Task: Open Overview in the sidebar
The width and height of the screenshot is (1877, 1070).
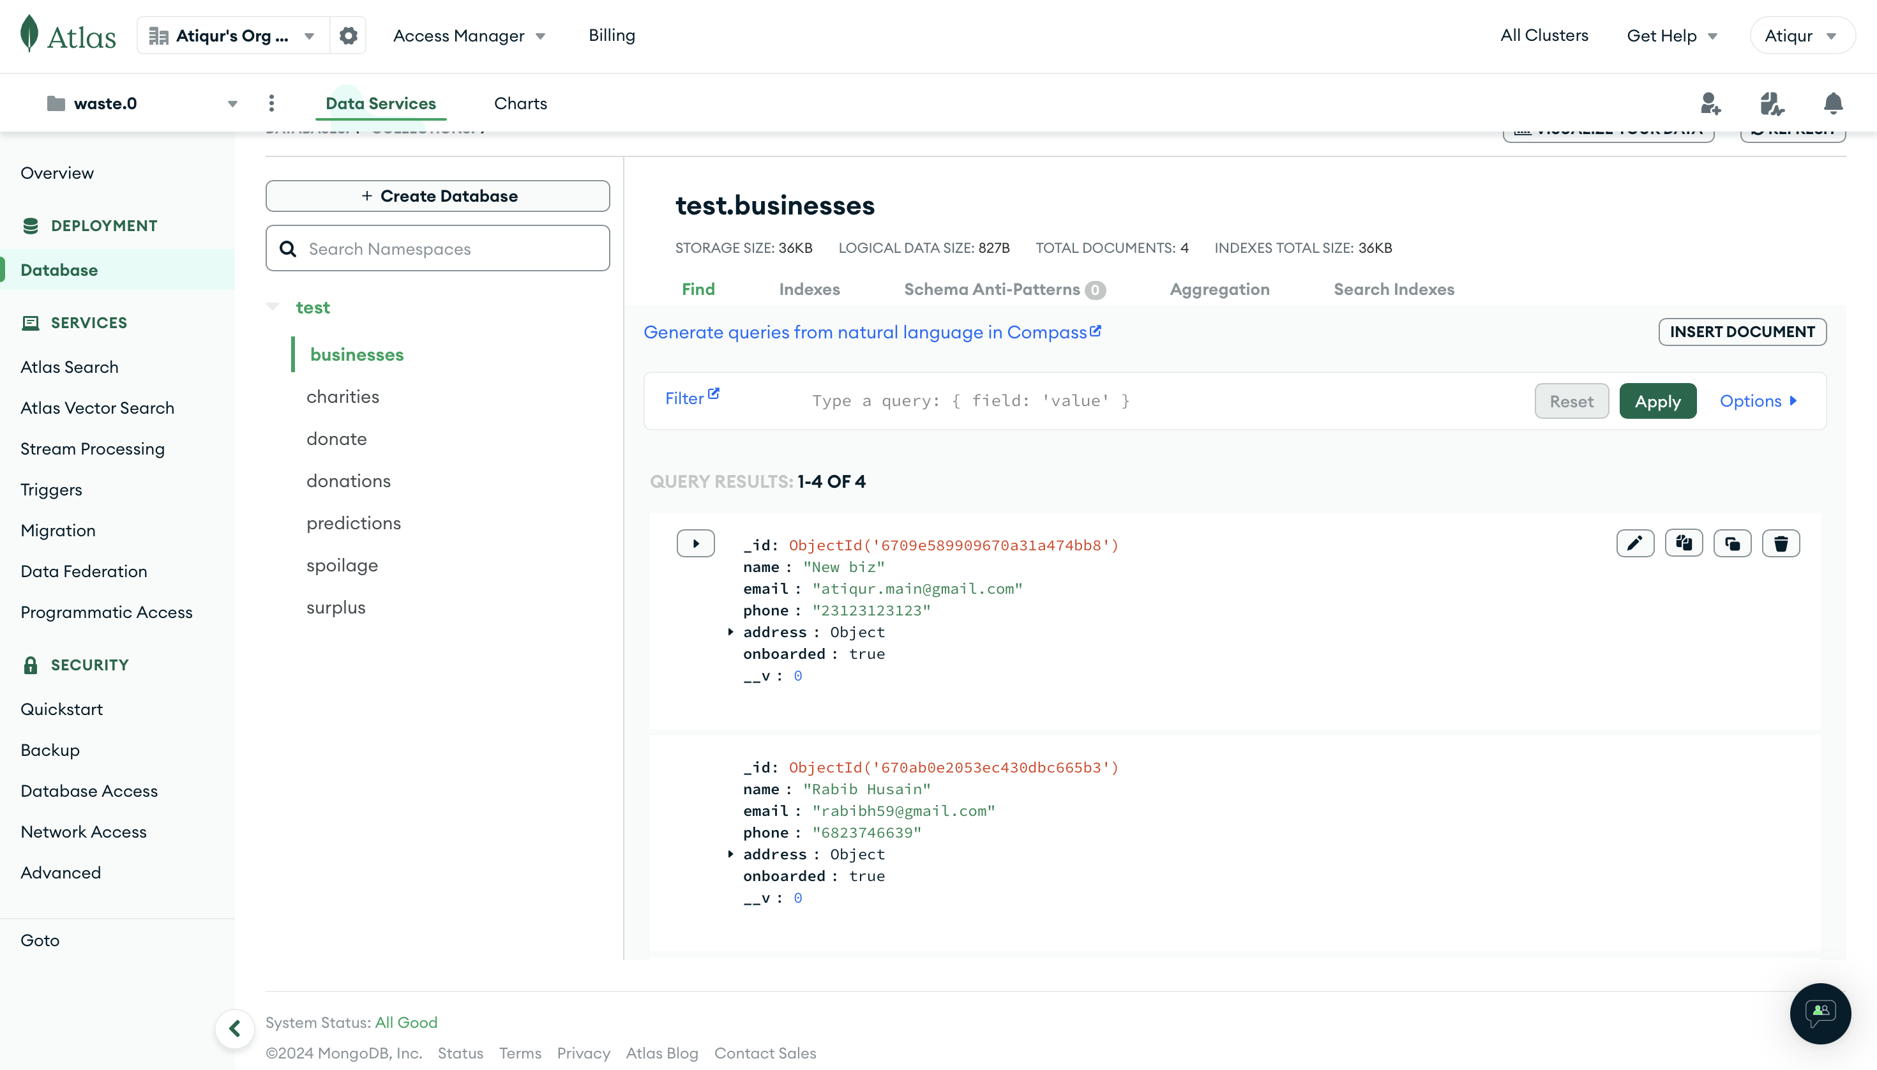Action: tap(57, 173)
